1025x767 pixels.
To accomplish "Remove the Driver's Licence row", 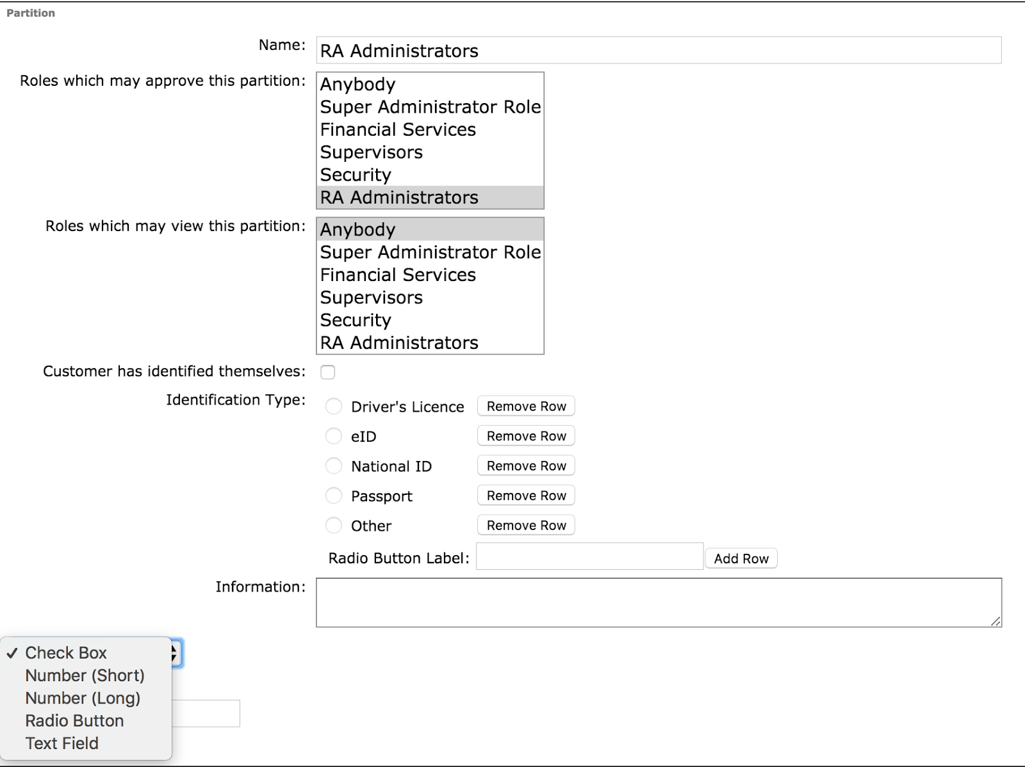I will (526, 407).
